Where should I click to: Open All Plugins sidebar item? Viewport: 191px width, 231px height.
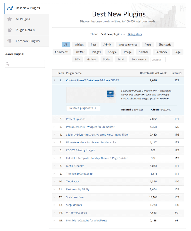(x=27, y=19)
